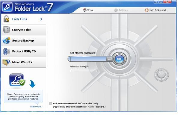This screenshot has width=180, height=115.
Task: Switch to Encrypt Files
Action: tap(23, 30)
